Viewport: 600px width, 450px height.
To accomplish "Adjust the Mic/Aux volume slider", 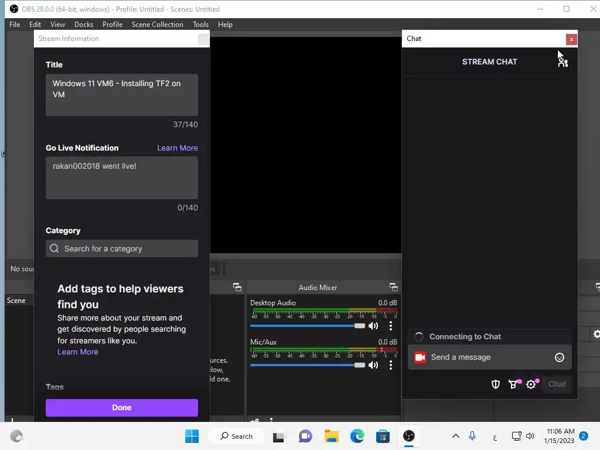I will 308,365.
